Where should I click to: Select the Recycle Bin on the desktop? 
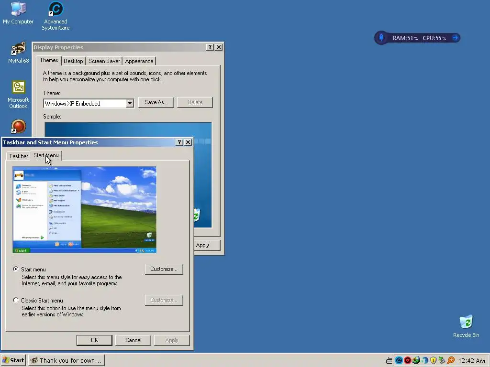point(466,326)
